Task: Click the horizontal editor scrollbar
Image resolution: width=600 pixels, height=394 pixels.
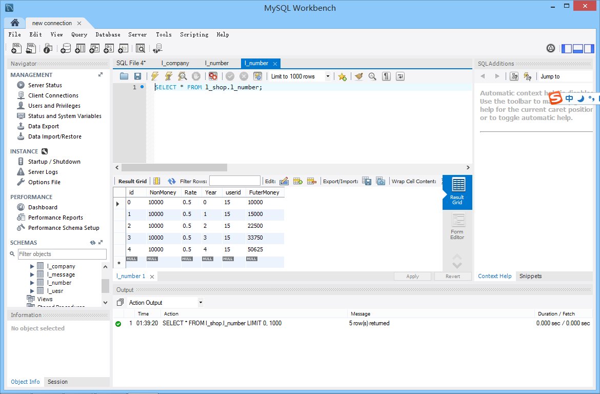Action: (x=174, y=167)
